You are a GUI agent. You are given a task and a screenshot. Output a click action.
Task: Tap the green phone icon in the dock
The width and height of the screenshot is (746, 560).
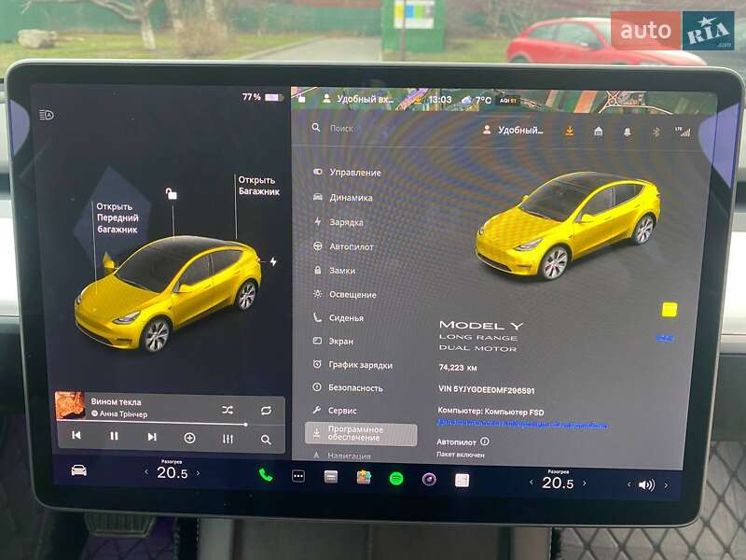(266, 478)
